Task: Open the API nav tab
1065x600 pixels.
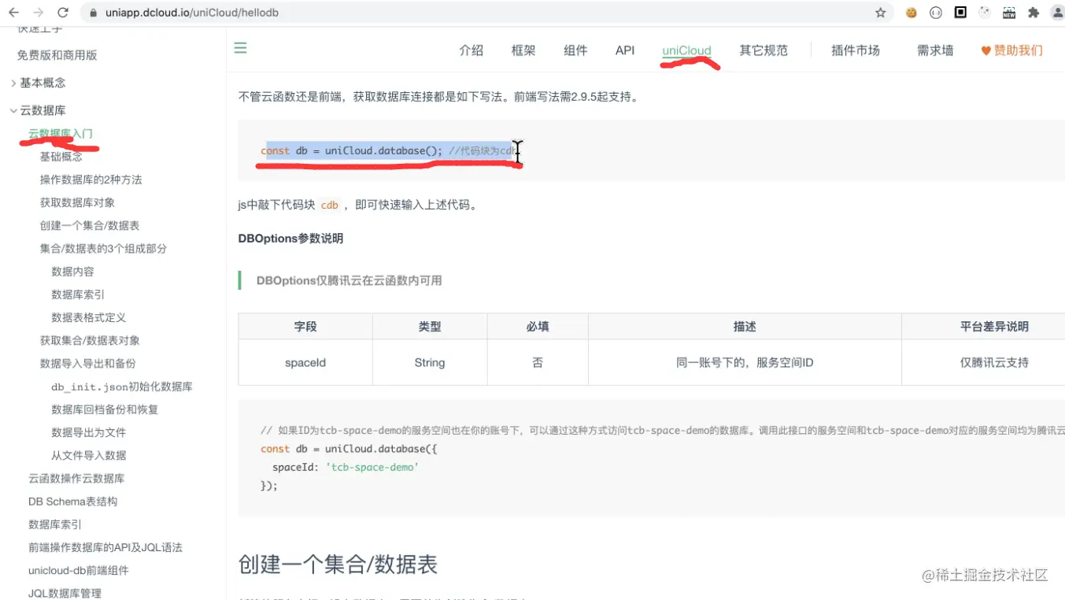Action: pyautogui.click(x=625, y=50)
